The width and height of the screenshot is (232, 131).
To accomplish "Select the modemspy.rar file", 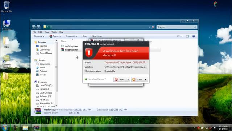I will point(69,50).
